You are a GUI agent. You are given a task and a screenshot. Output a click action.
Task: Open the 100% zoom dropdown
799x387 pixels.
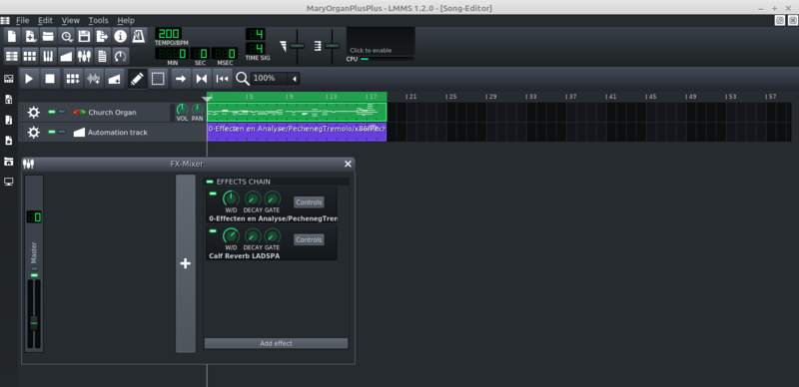[x=276, y=79]
